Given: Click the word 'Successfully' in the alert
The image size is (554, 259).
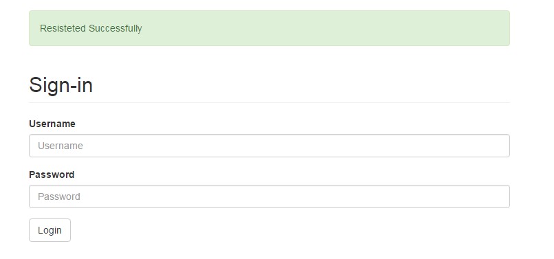Looking at the screenshot, I should (x=115, y=28).
